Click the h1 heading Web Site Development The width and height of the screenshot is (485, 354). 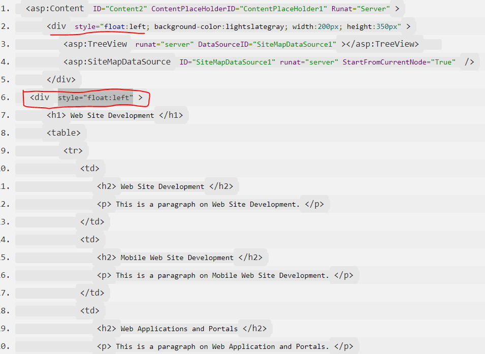point(113,115)
